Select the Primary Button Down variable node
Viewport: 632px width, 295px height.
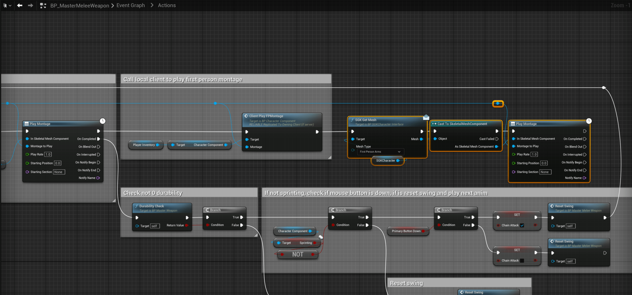(406, 231)
